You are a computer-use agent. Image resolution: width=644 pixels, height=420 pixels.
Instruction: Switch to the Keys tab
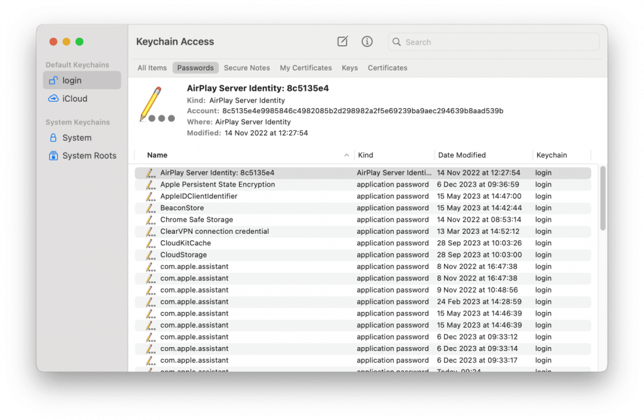click(350, 68)
